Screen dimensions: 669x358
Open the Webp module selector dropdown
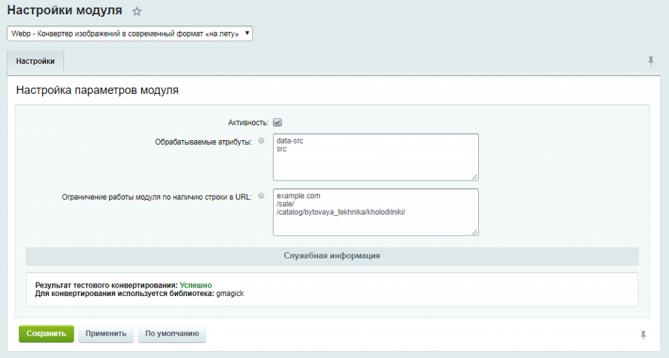[x=130, y=34]
